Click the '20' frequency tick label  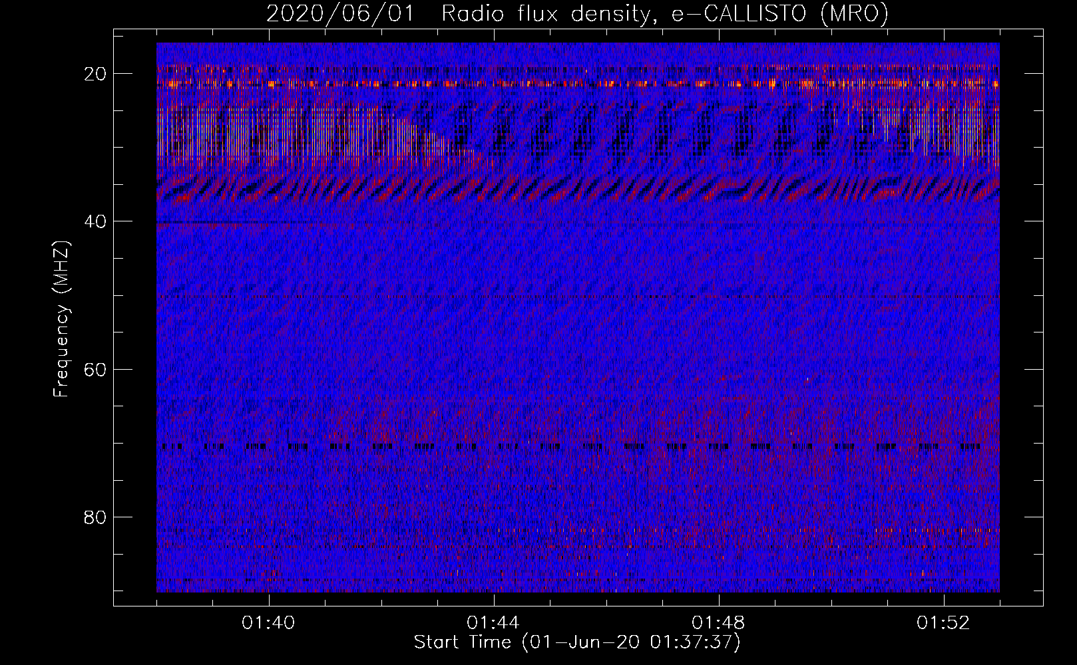95,74
